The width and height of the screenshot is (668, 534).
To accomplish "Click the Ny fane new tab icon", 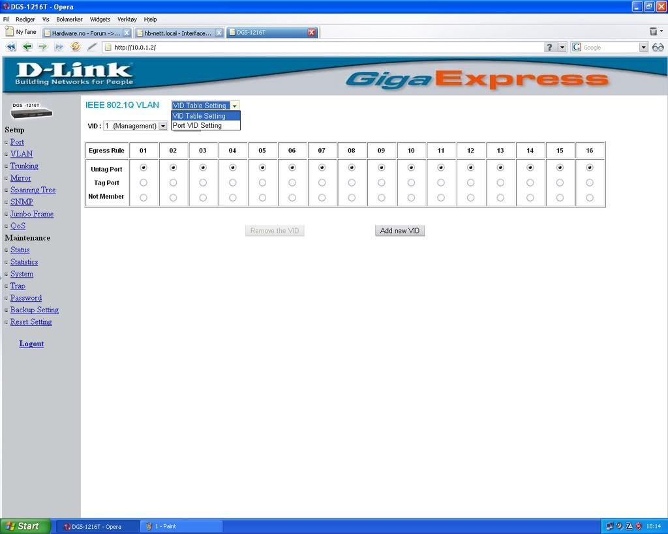I will point(10,31).
